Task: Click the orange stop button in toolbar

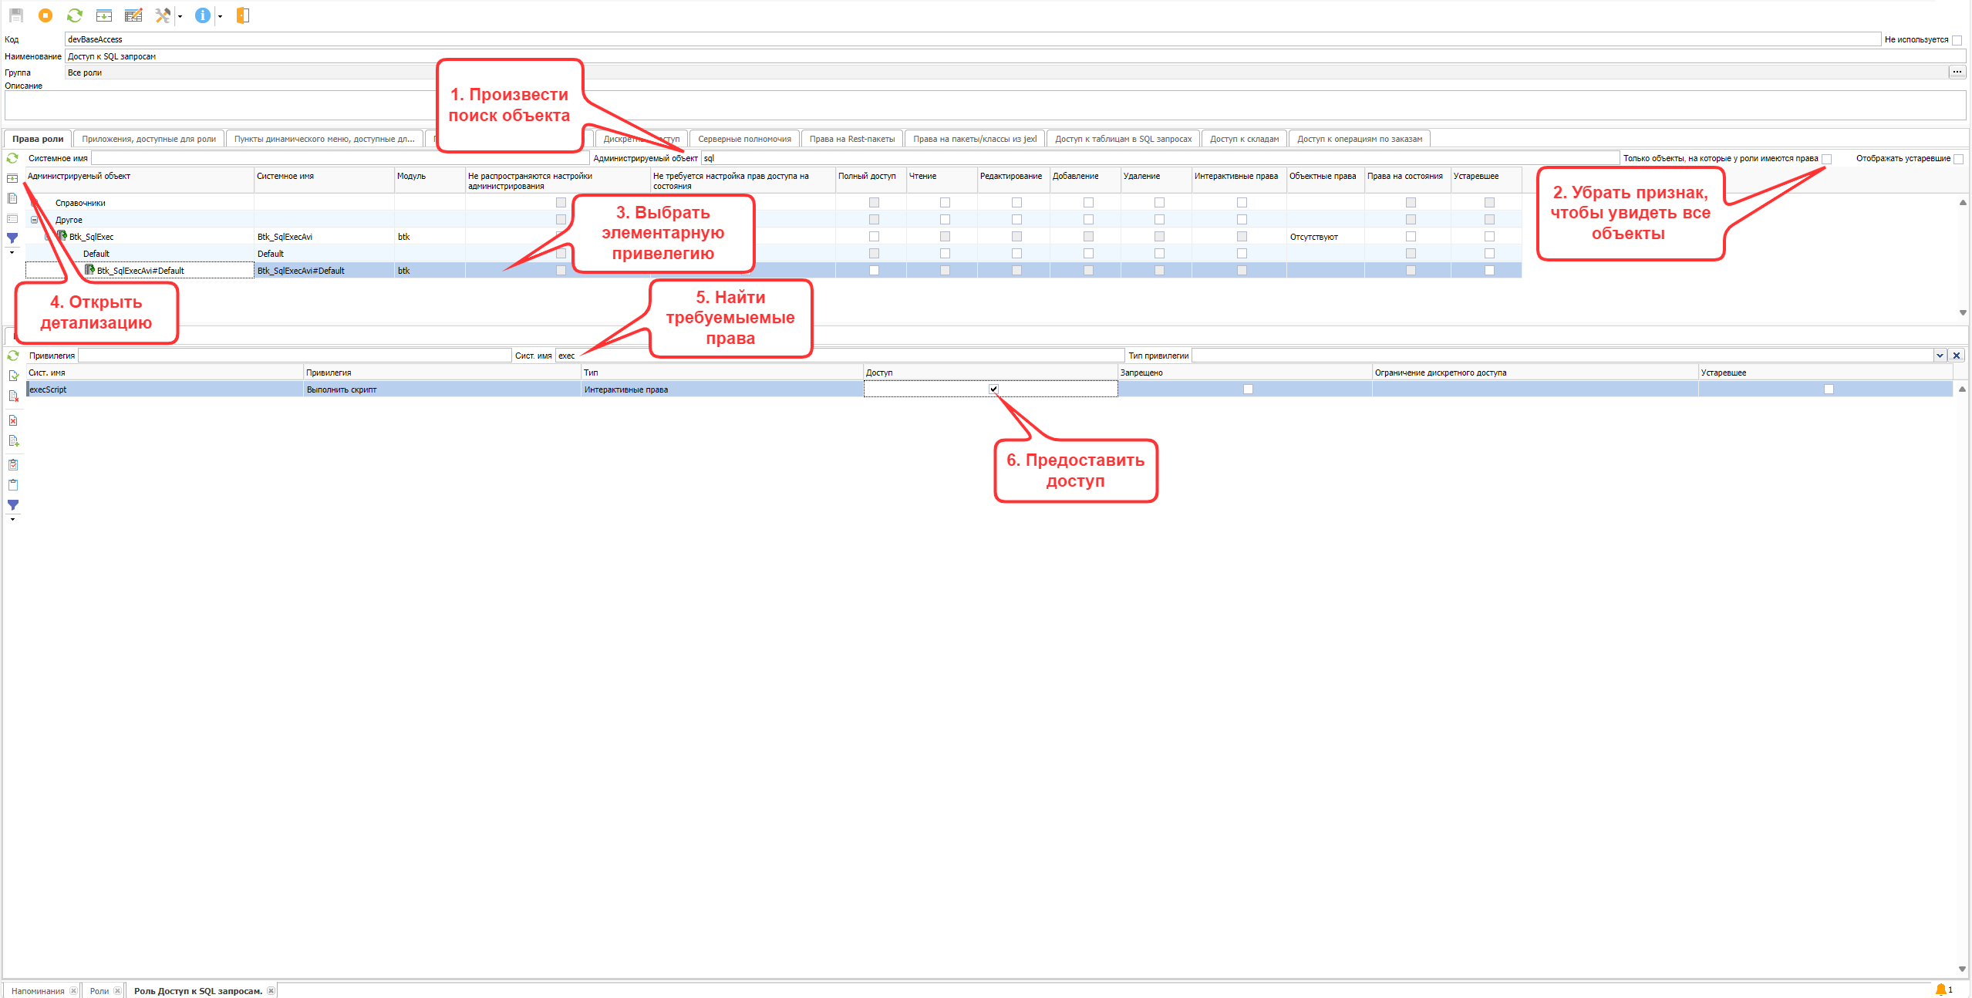Action: click(x=46, y=15)
